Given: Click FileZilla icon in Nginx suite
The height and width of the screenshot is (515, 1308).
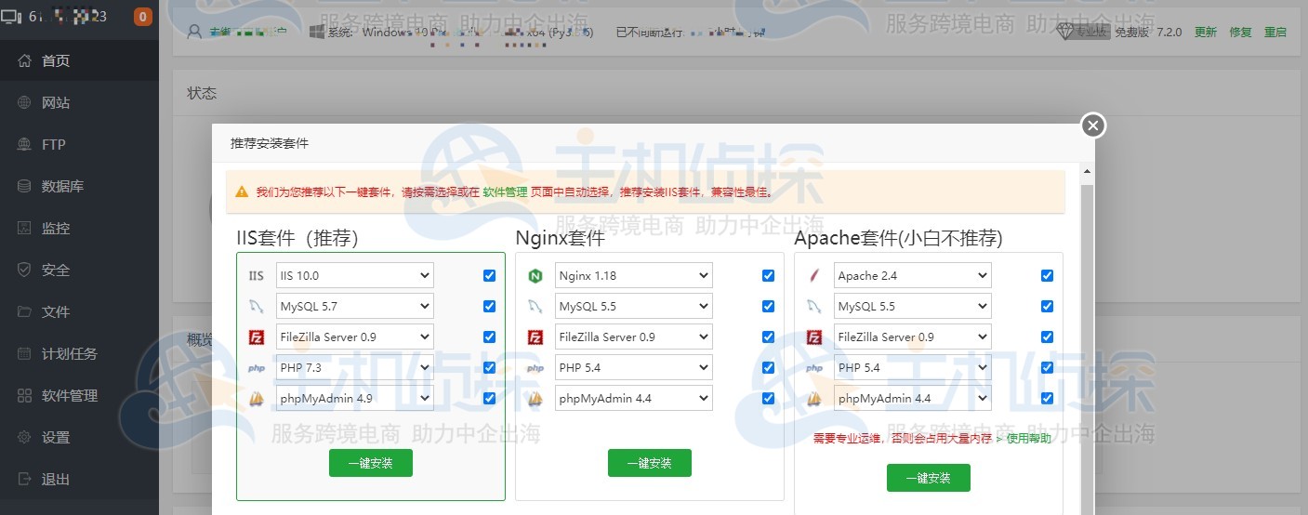Looking at the screenshot, I should click(x=535, y=337).
